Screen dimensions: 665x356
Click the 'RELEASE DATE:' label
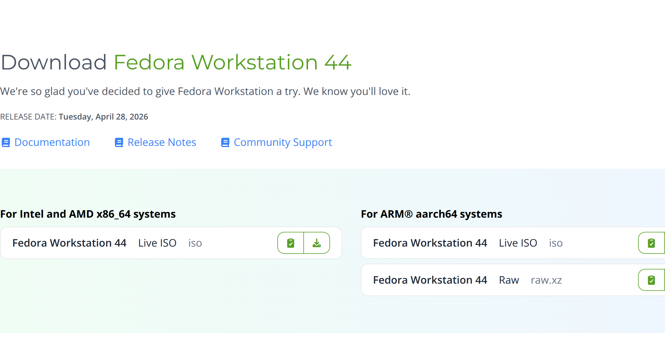click(28, 117)
